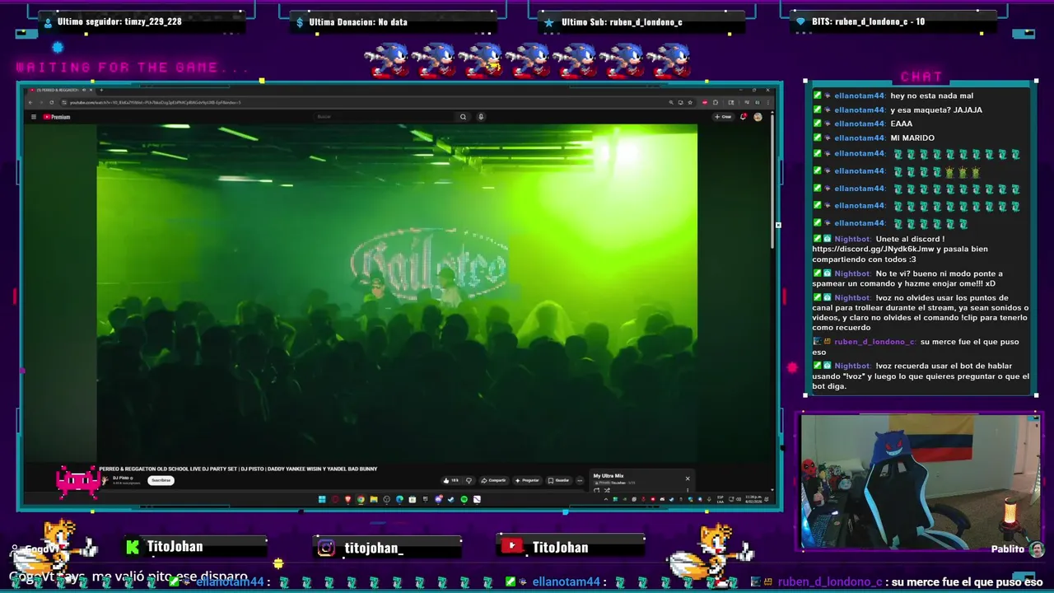
Task: Click 'My Ultra Mix' playlist title
Action: click(609, 476)
